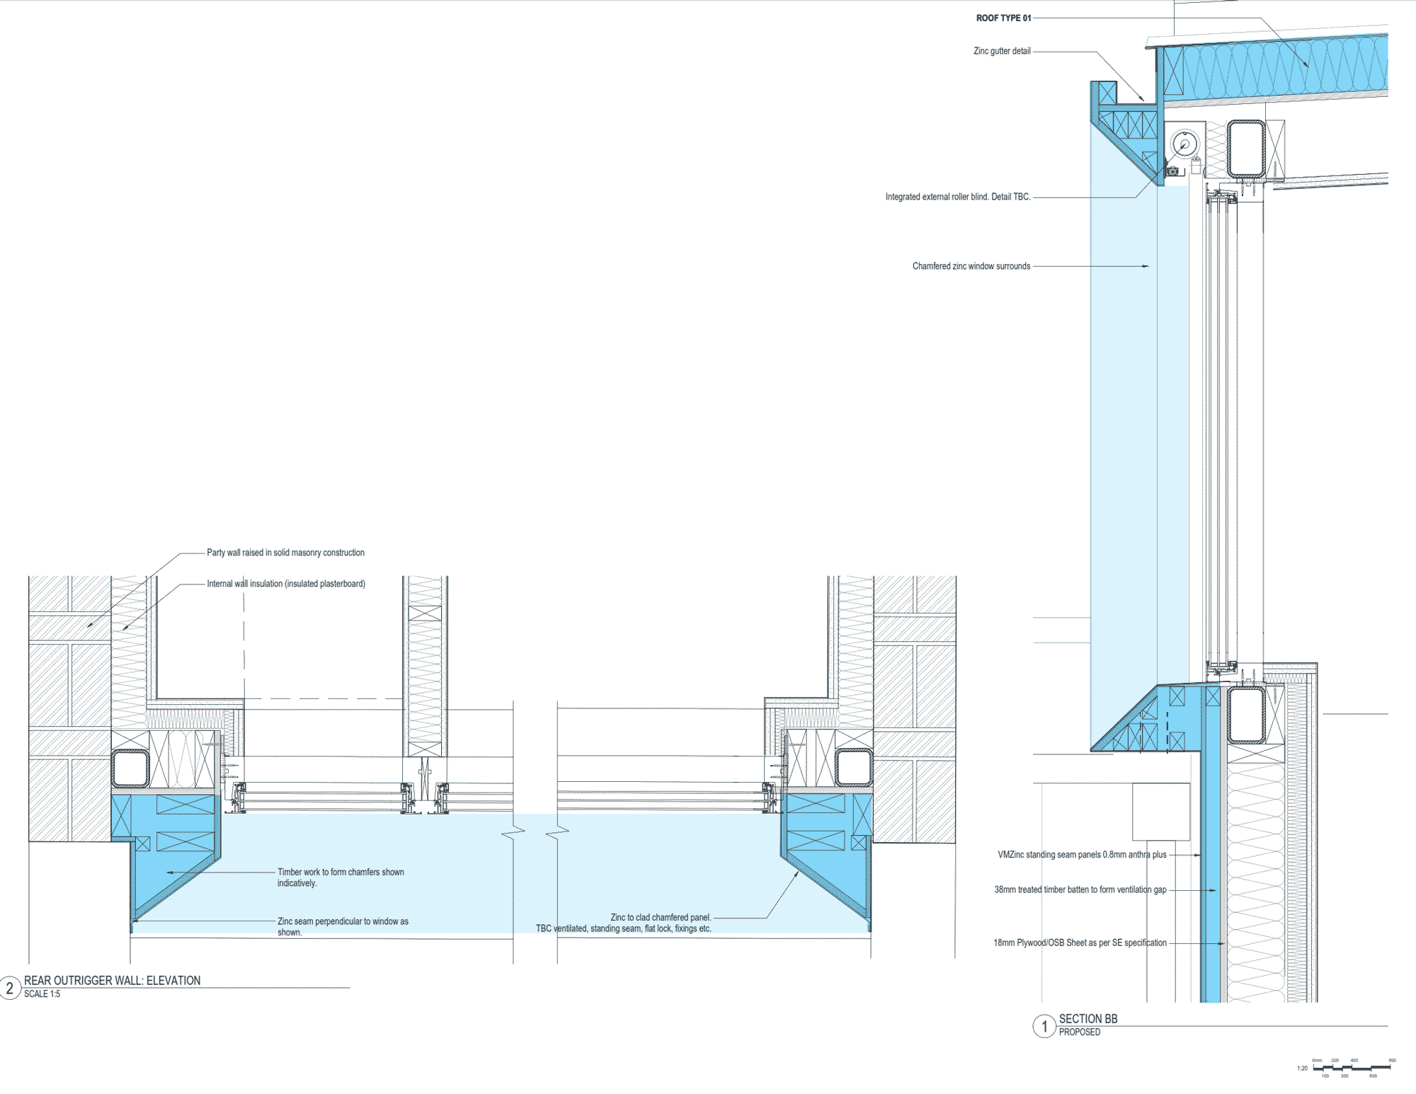
Task: Select the Zinc gutter detail annotation
Action: pos(1002,51)
